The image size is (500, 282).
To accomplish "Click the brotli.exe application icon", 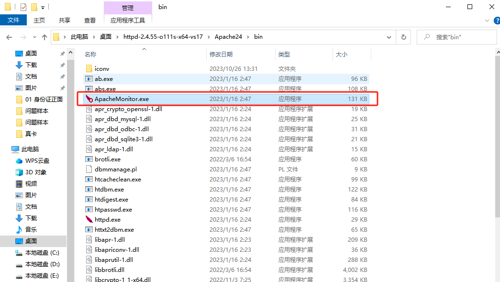I will click(89, 159).
